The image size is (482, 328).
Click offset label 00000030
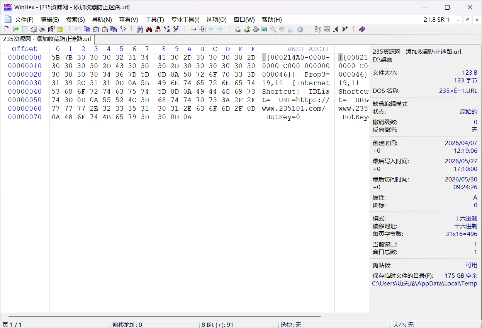[x=25, y=83]
